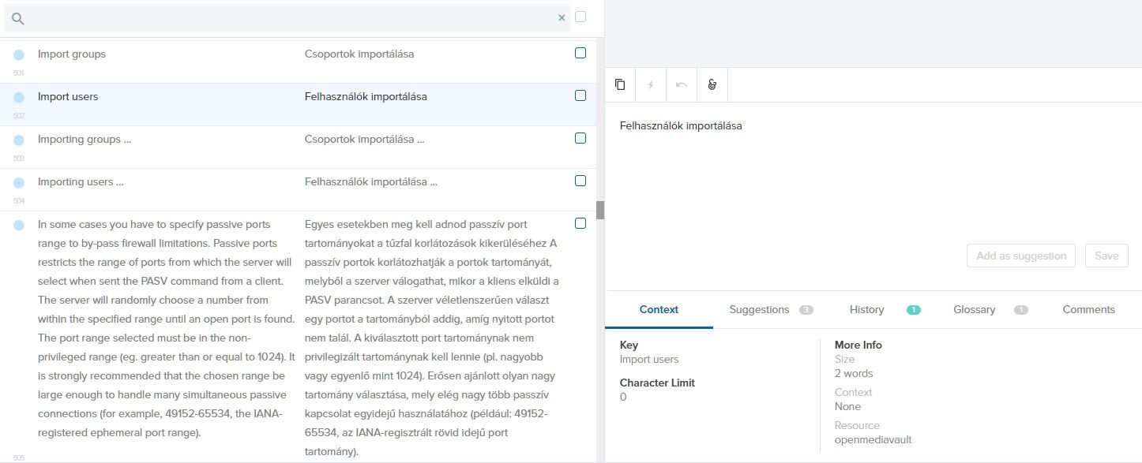Switch to the Suggestions tab
The image size is (1142, 463).
pos(759,310)
